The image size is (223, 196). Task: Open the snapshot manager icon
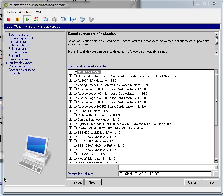(x=64, y=19)
